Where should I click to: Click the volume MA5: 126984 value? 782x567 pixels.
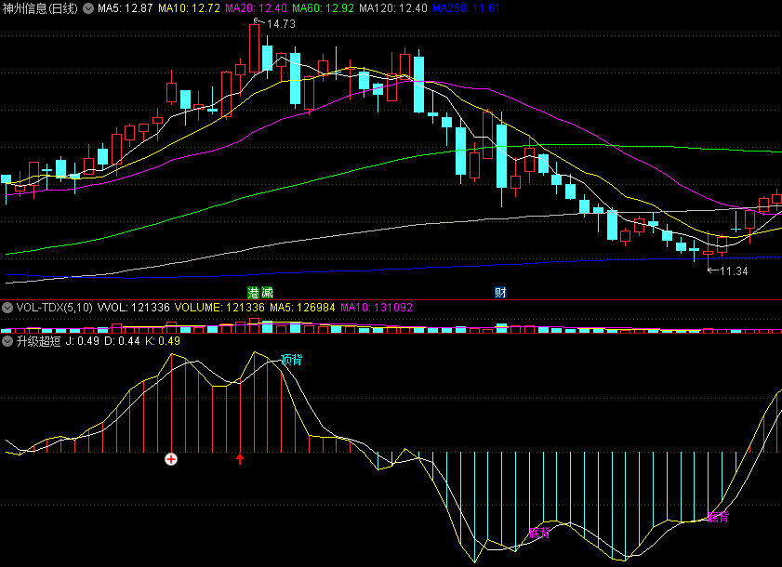coord(302,308)
